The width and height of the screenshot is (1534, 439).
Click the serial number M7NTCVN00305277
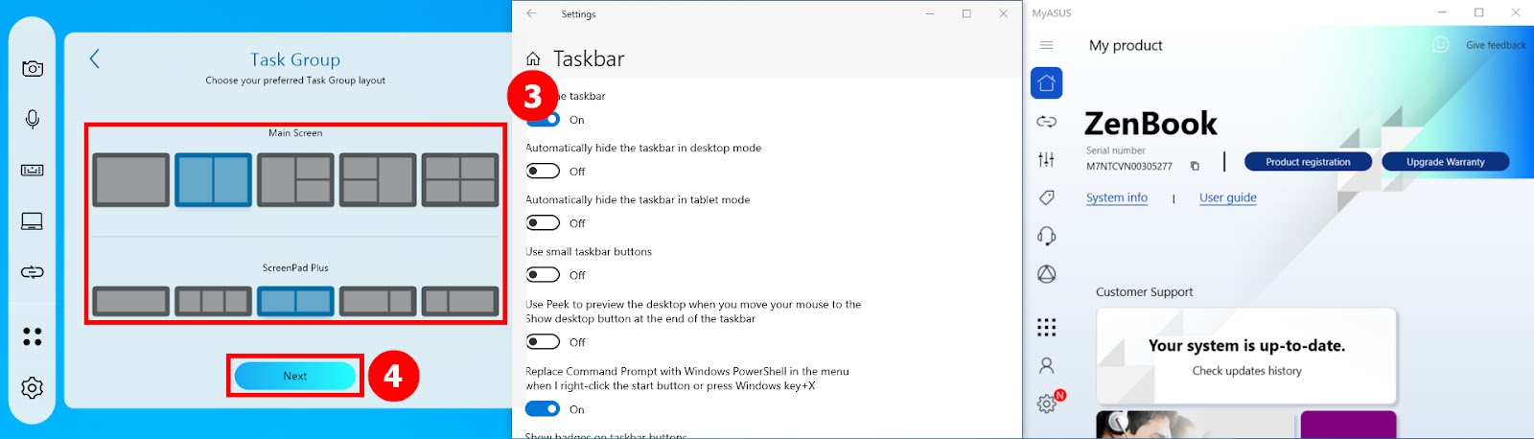click(x=1128, y=166)
